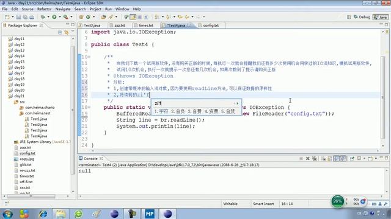Switch to the config.txt editor tab
Image resolution: width=391 pixels, height=219 pixels.
(x=211, y=26)
